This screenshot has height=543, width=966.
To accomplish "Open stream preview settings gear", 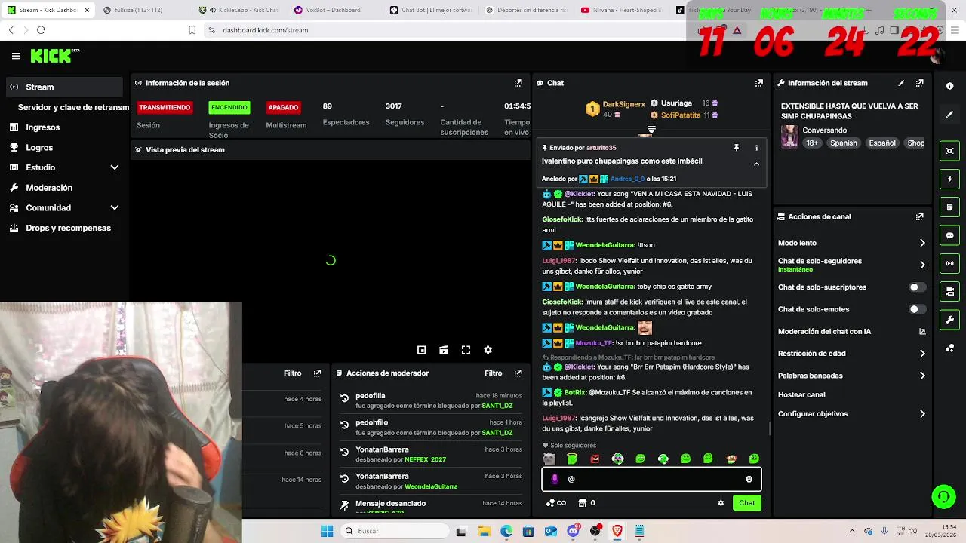I will pos(488,350).
